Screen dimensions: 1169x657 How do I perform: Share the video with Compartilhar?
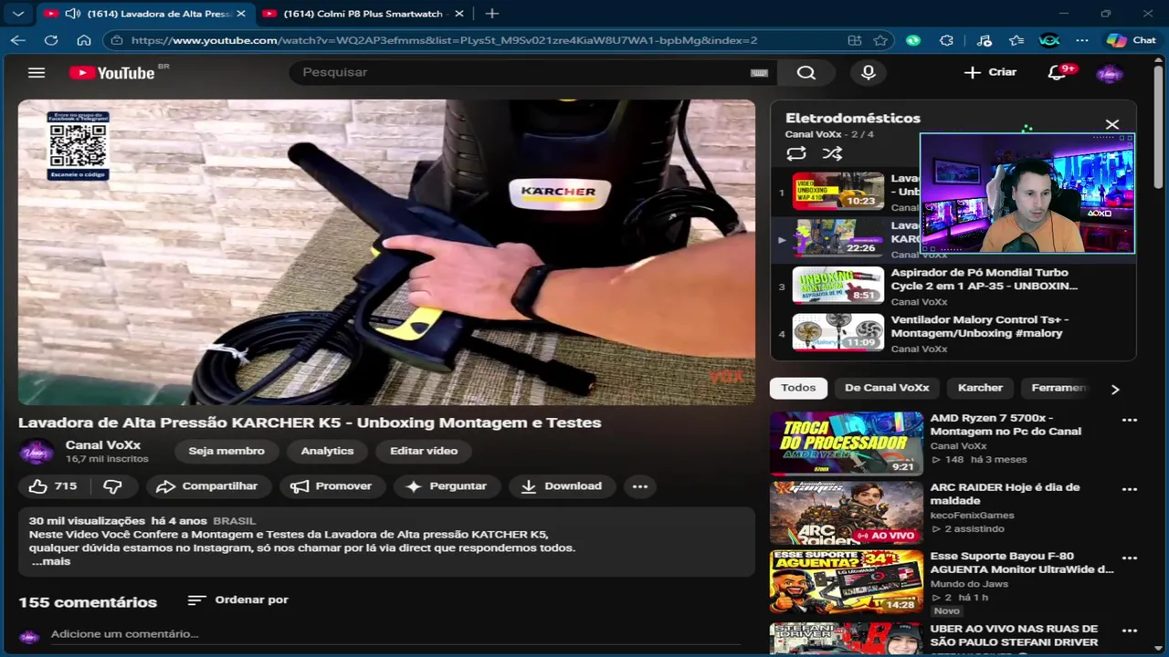point(207,486)
